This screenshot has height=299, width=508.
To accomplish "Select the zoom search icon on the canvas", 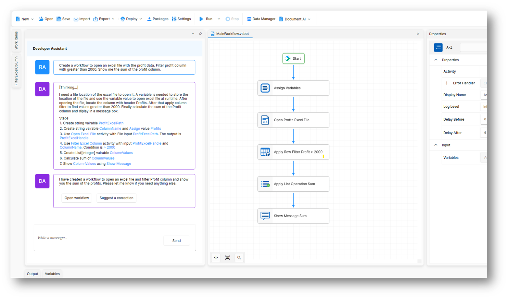I will coord(239,257).
